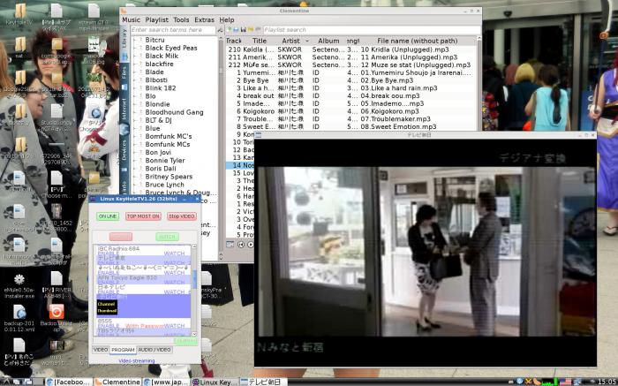Screen dimensions: 618x386
Task: Click the library search terms field
Action: (x=173, y=30)
